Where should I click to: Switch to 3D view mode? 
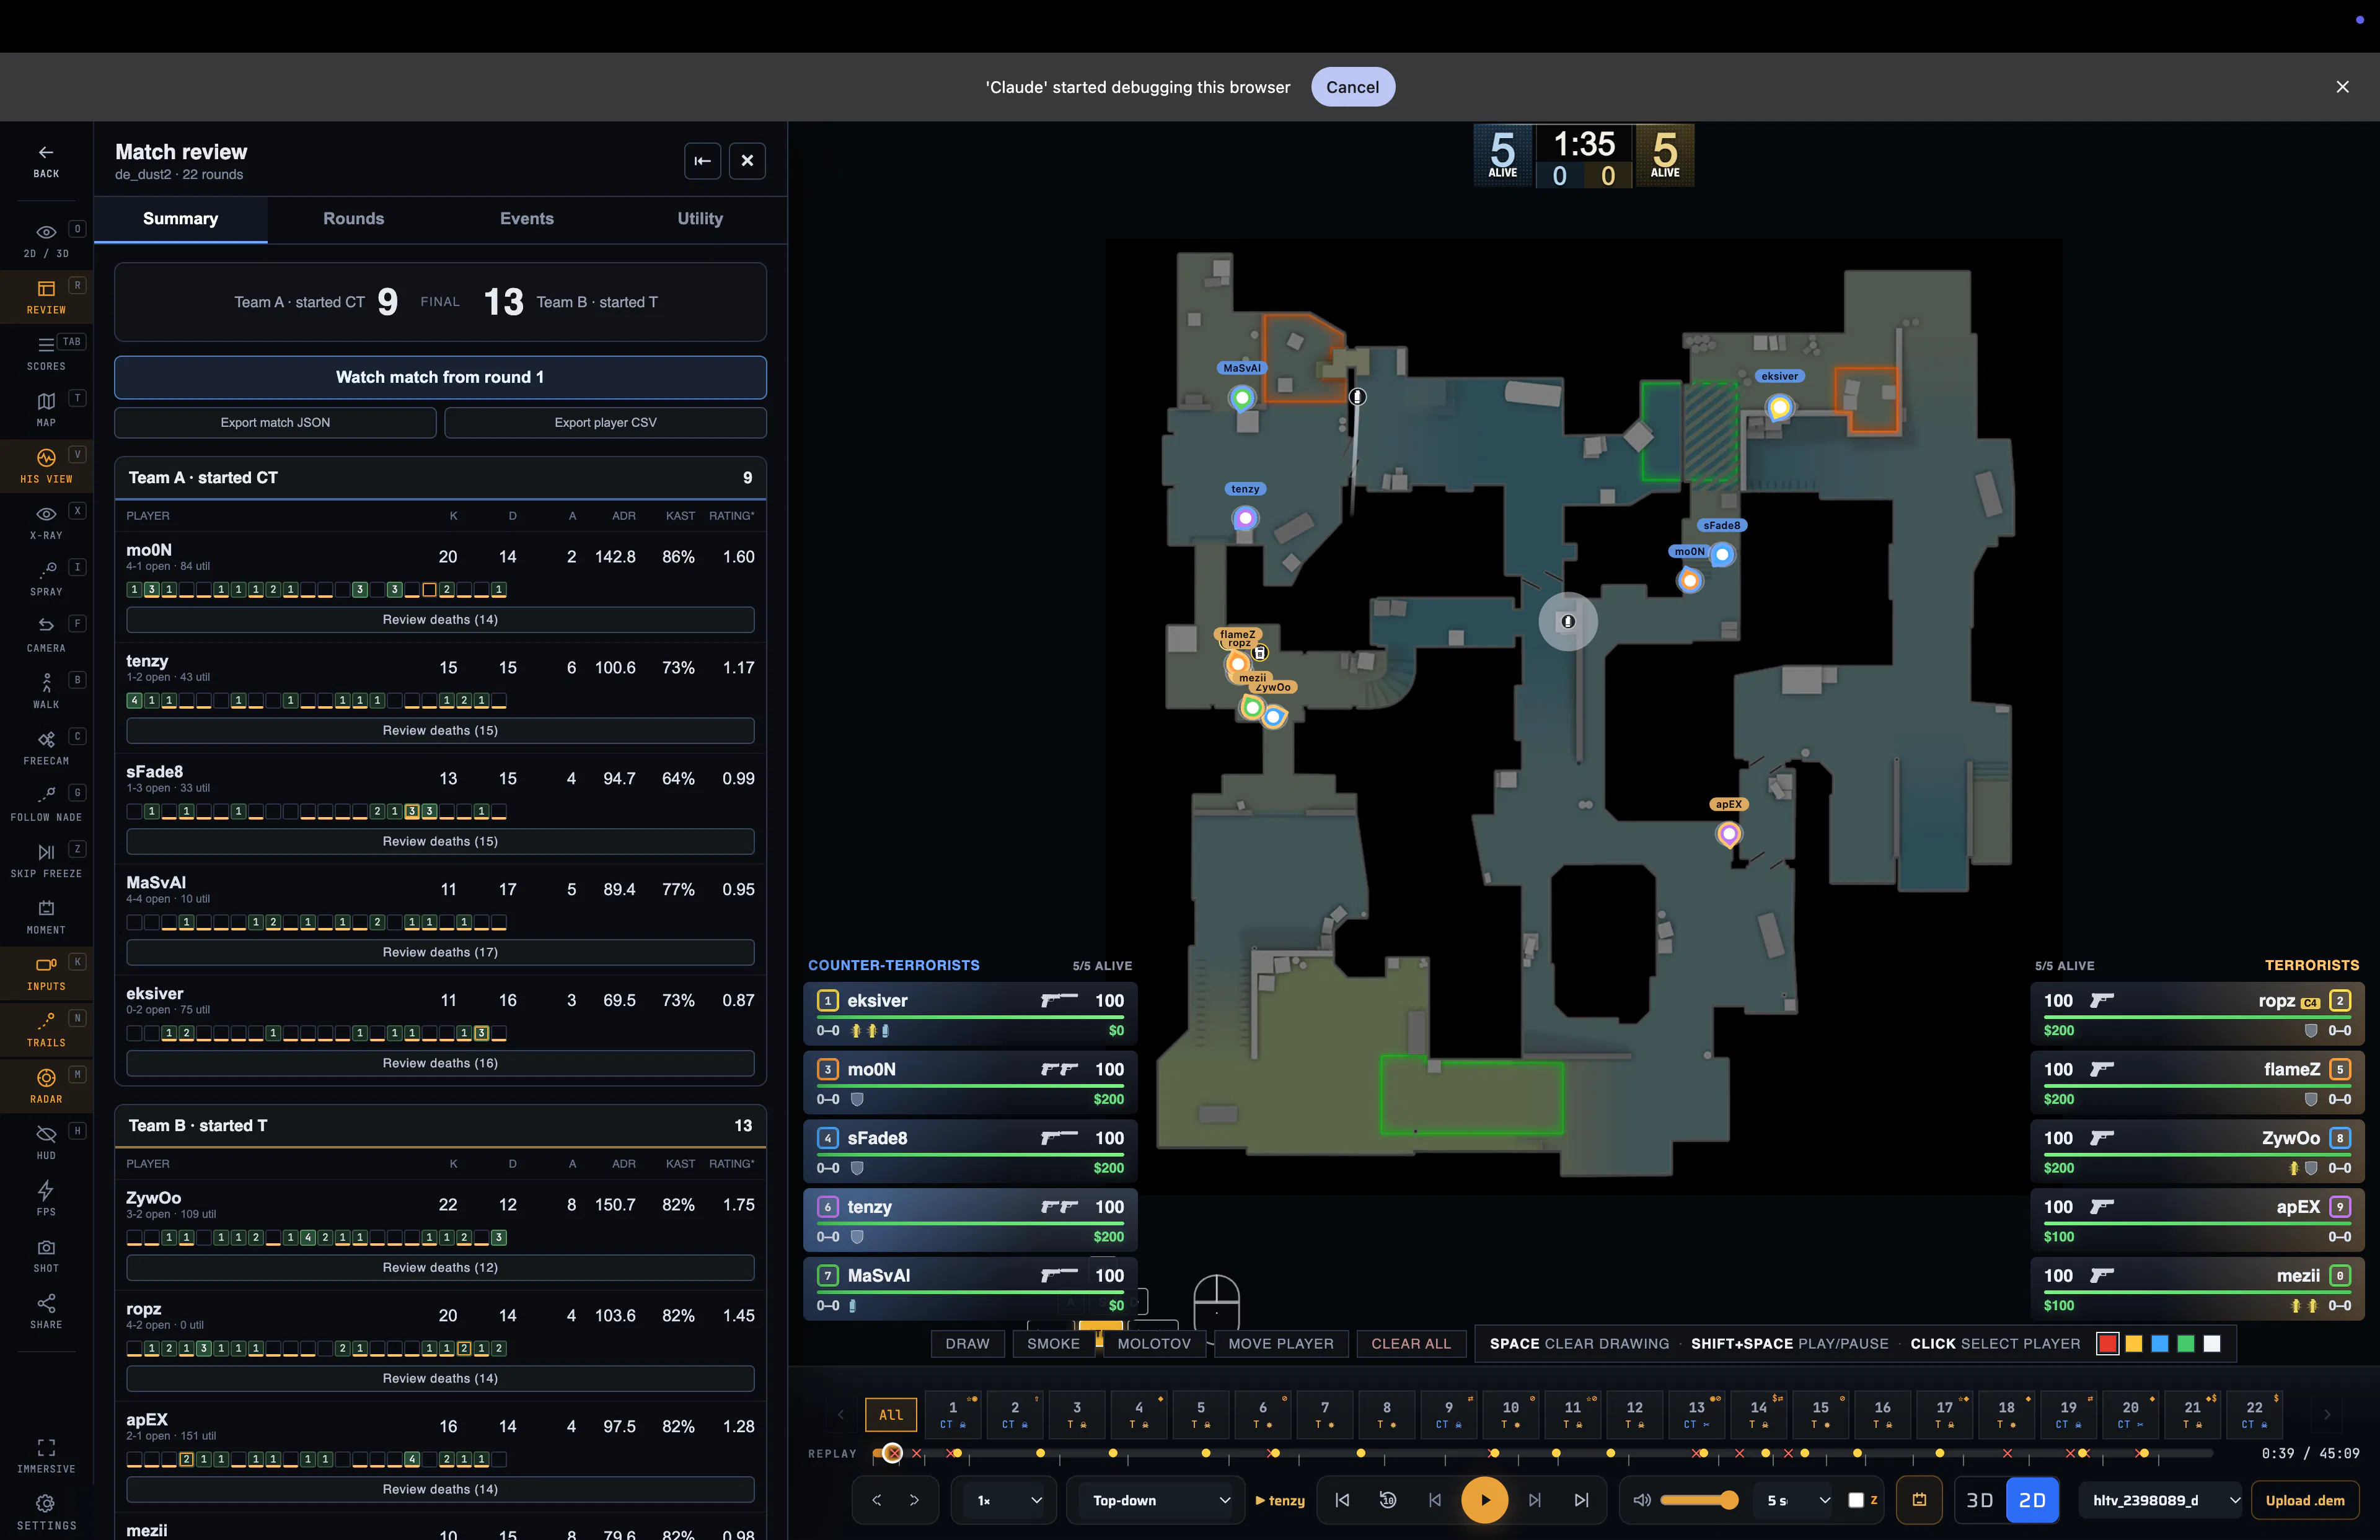click(1980, 1500)
